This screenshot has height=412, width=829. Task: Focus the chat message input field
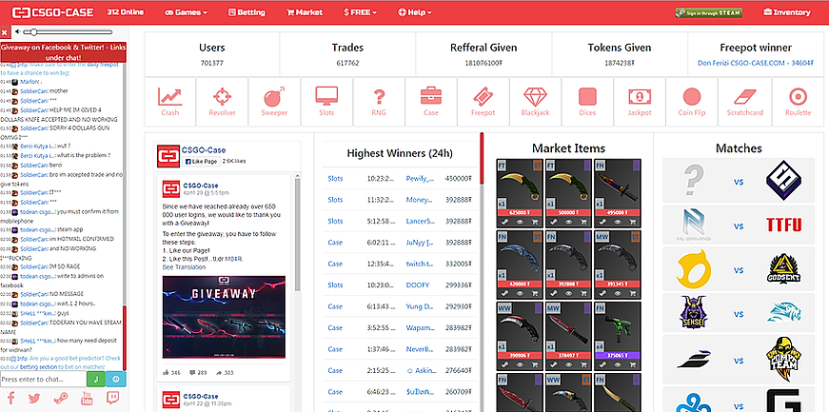pos(43,380)
